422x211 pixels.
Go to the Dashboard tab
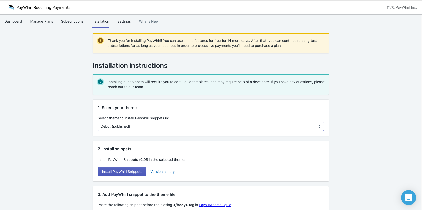(x=13, y=21)
